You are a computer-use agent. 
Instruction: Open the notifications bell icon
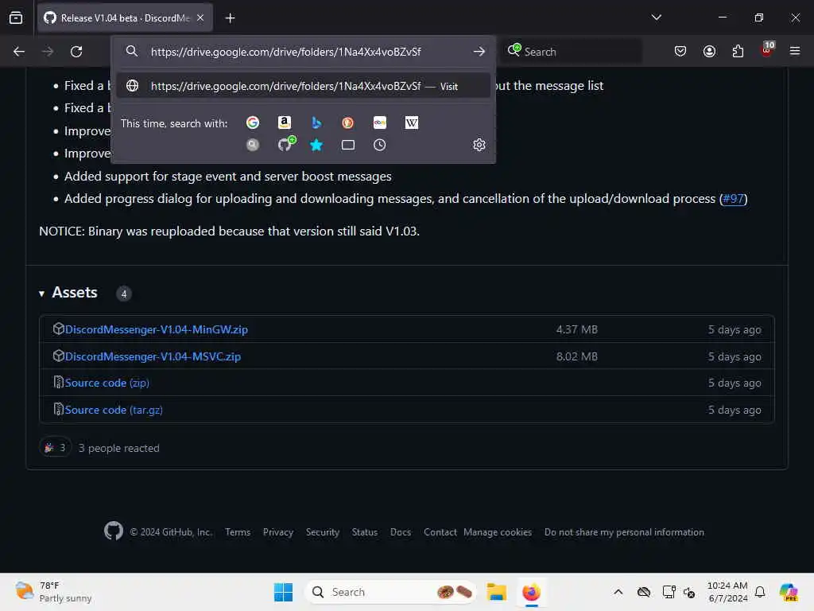click(x=760, y=592)
